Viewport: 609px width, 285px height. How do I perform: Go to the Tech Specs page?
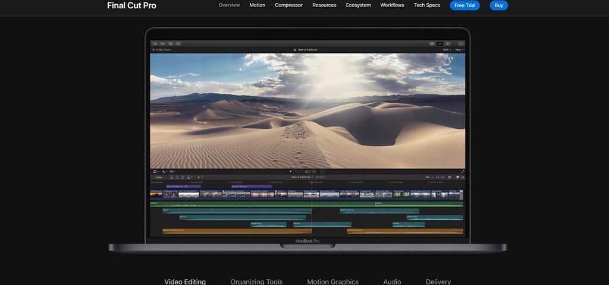[427, 5]
